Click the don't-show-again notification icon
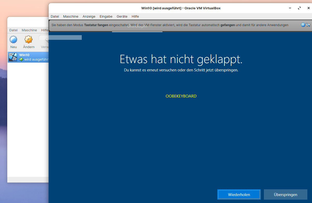This screenshot has width=312, height=203. click(x=308, y=25)
